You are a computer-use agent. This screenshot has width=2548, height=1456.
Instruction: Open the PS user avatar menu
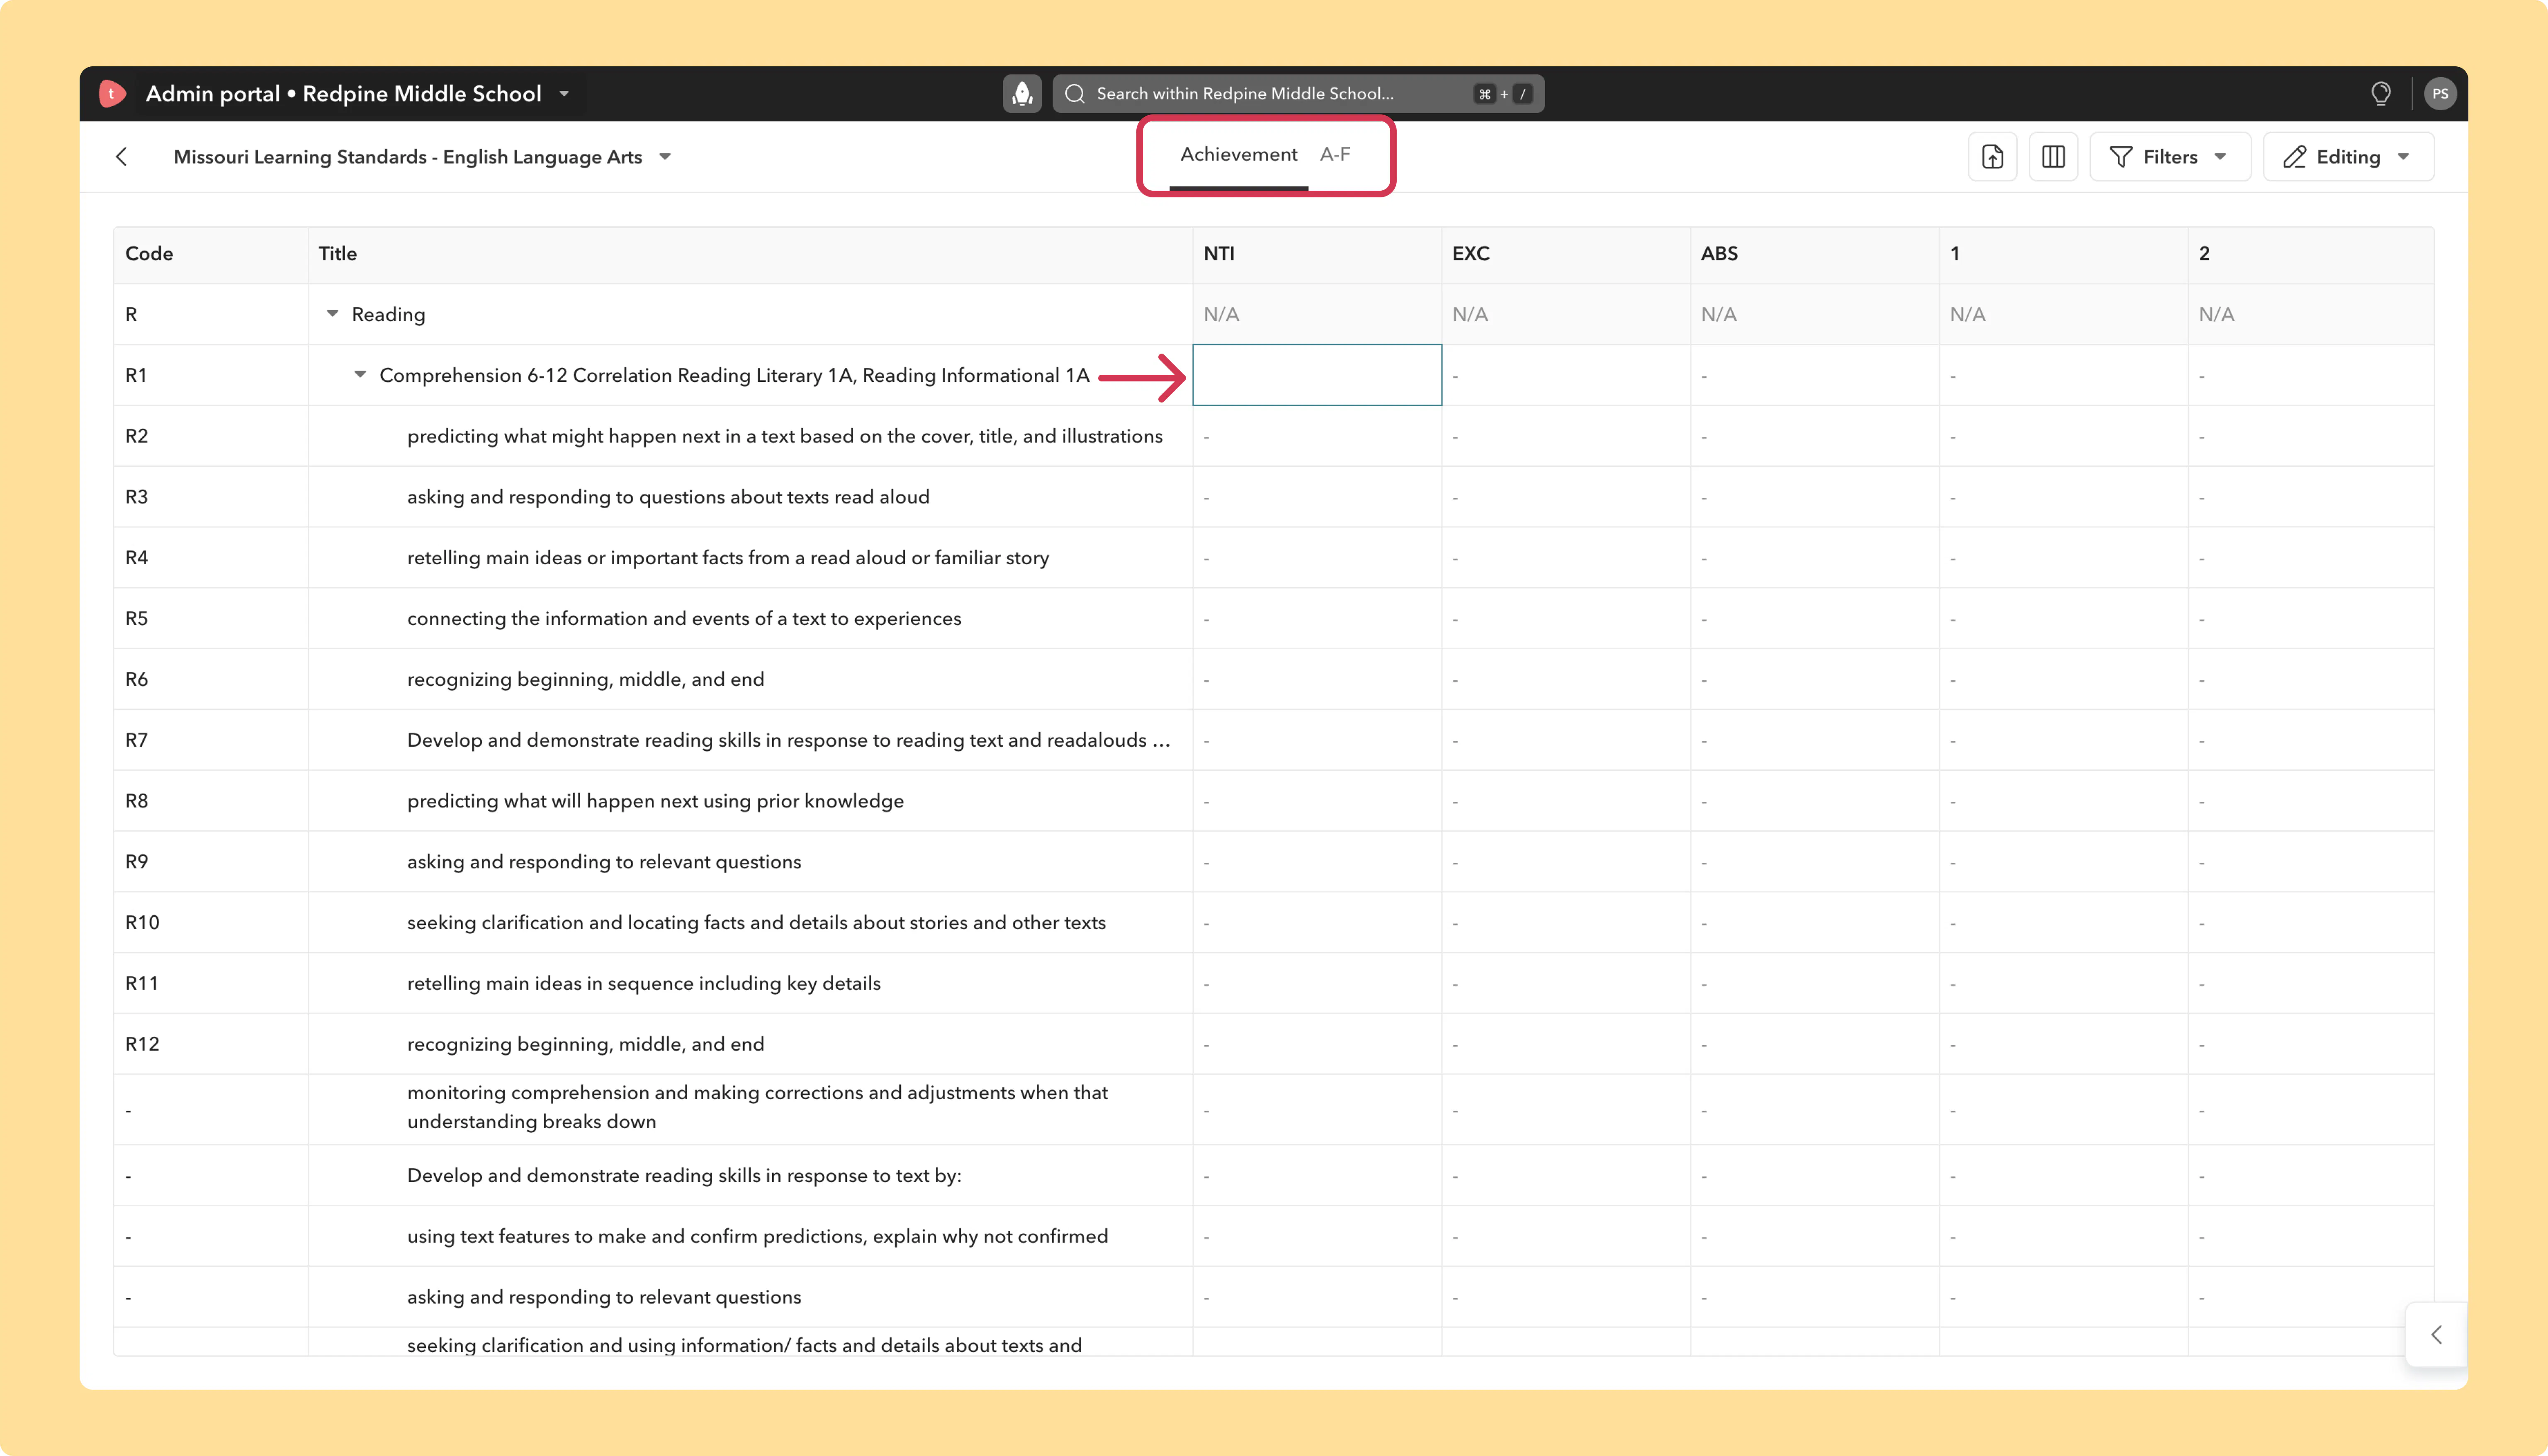tap(2440, 94)
